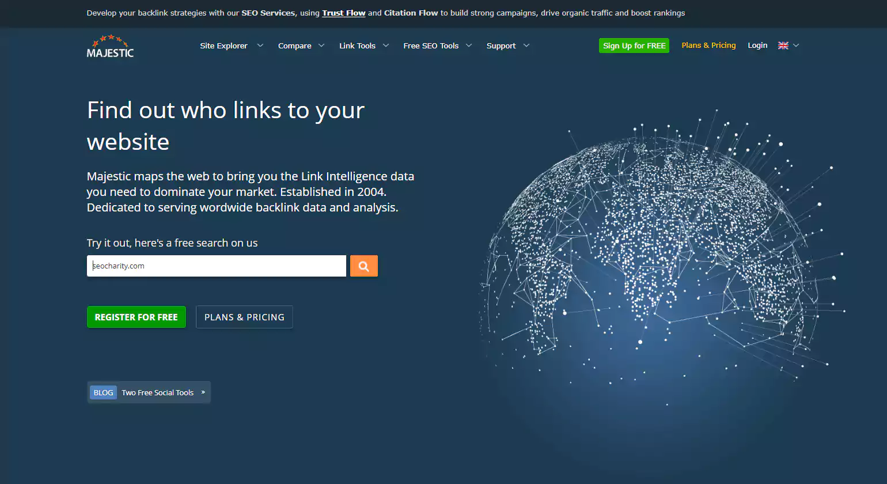Open the Trust Flow link in the banner

pos(343,13)
